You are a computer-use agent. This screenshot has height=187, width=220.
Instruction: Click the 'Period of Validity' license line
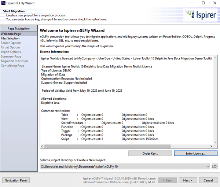point(82,91)
